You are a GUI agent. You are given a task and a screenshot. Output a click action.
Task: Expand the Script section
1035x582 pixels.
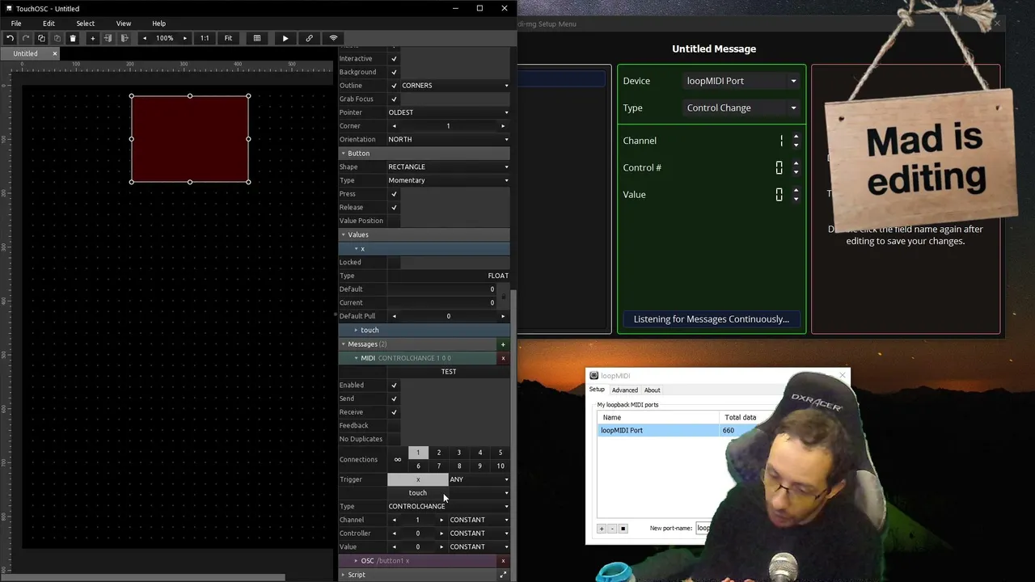coord(343,575)
